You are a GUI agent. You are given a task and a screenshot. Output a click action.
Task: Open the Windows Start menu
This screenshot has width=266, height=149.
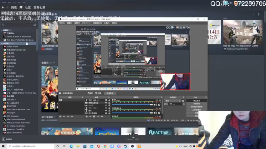click(x=3, y=146)
